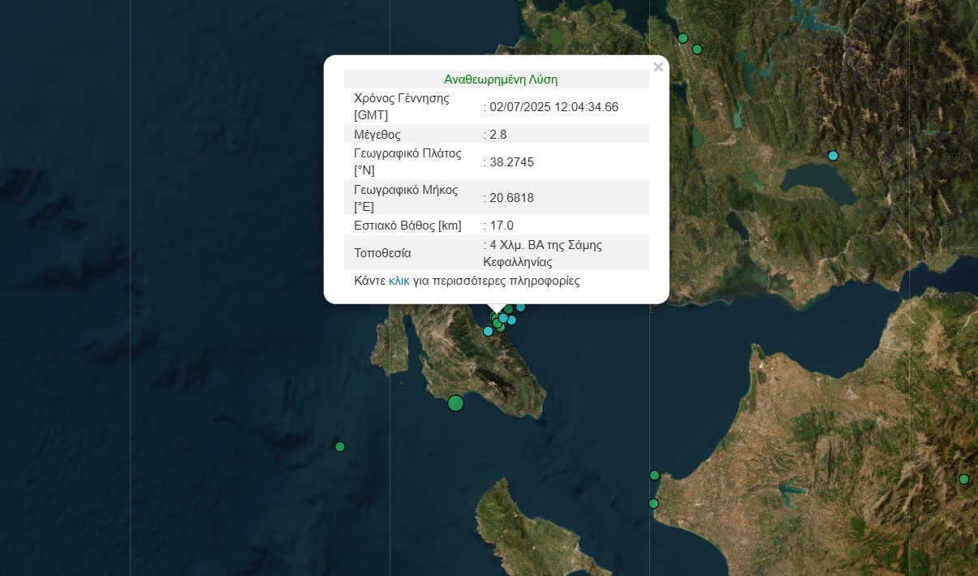The width and height of the screenshot is (978, 576).
Task: Click the rightmost cyan marker in the cluster below the popup
Action: [512, 320]
